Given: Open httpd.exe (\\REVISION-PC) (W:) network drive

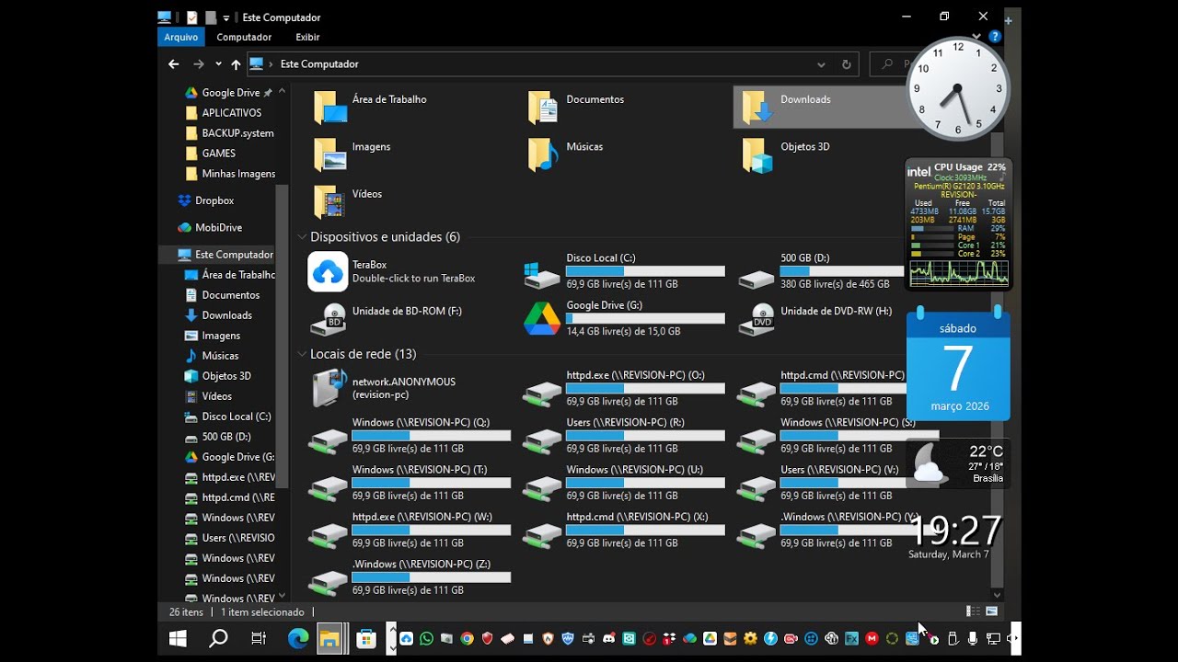Looking at the screenshot, I should tap(410, 530).
